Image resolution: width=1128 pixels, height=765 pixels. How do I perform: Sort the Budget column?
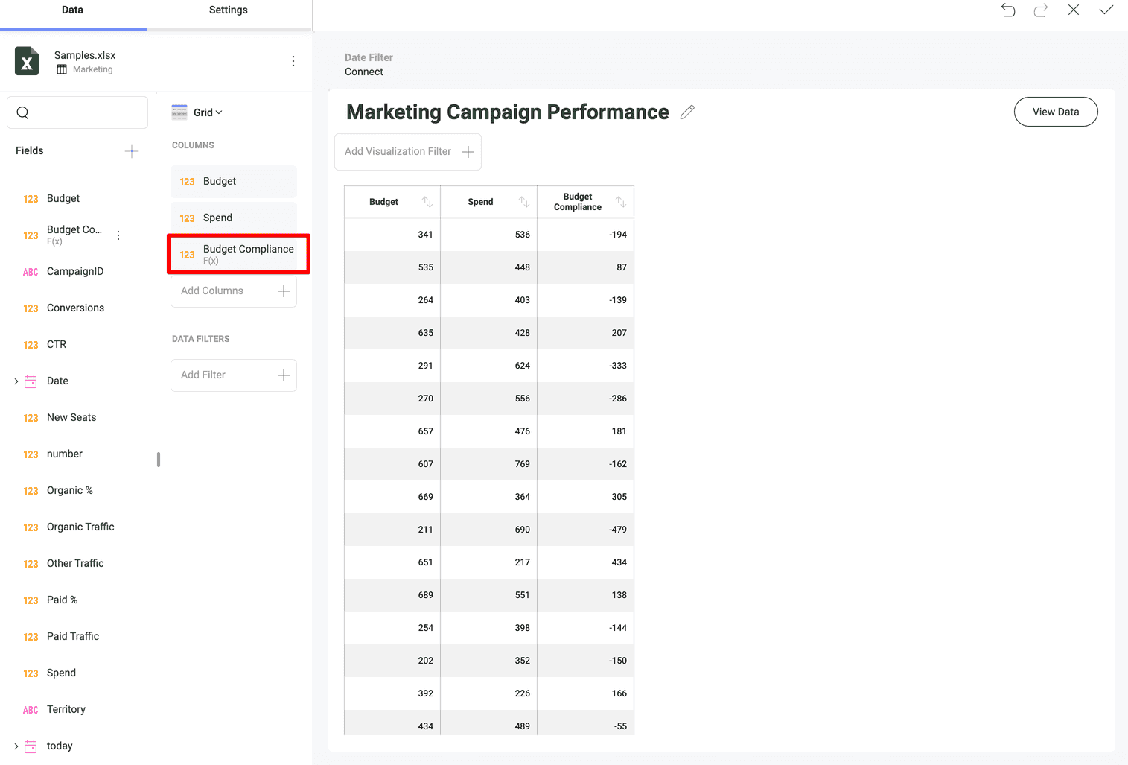[x=427, y=202]
